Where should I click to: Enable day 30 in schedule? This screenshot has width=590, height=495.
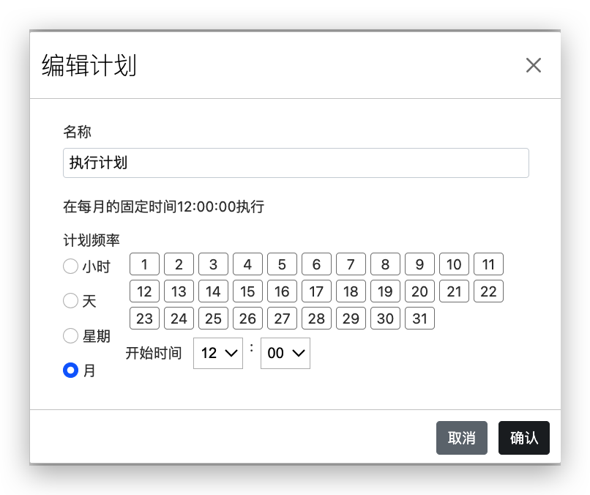tap(385, 319)
